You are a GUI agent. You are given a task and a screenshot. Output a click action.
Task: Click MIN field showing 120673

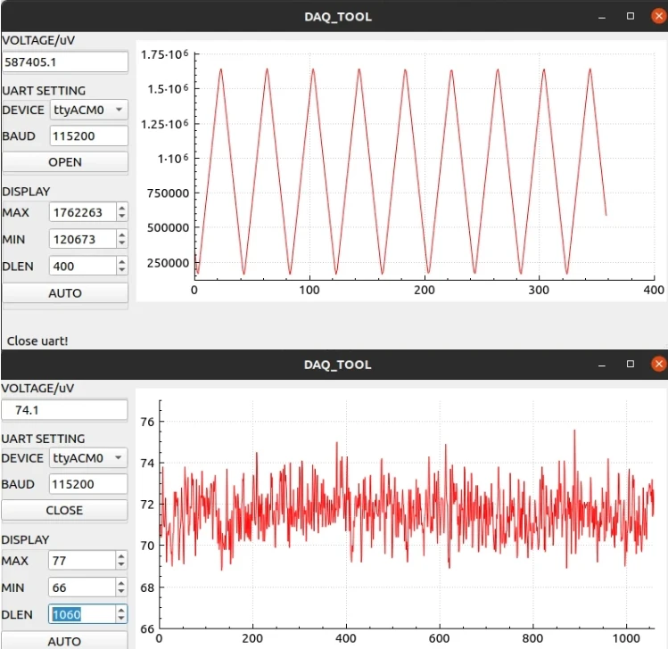[x=83, y=239]
